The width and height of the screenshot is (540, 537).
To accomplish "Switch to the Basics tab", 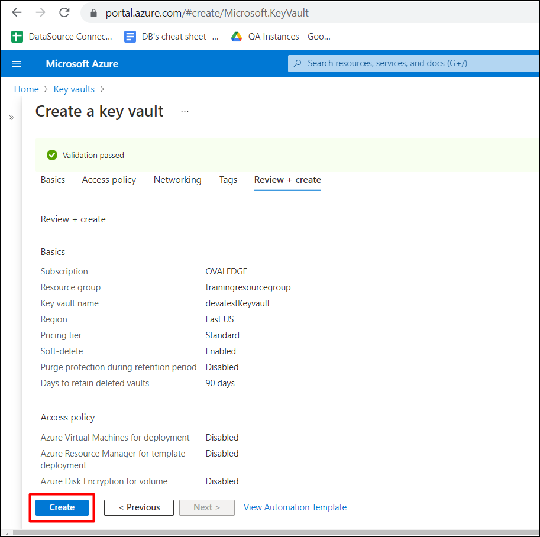I will 53,180.
